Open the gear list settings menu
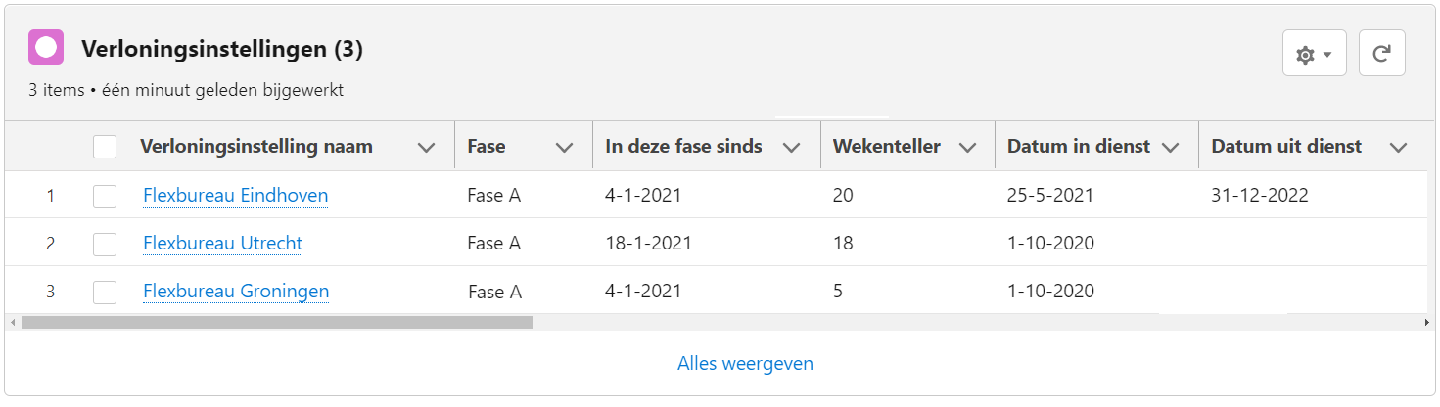Viewport: 1440px width, 407px height. [1314, 53]
